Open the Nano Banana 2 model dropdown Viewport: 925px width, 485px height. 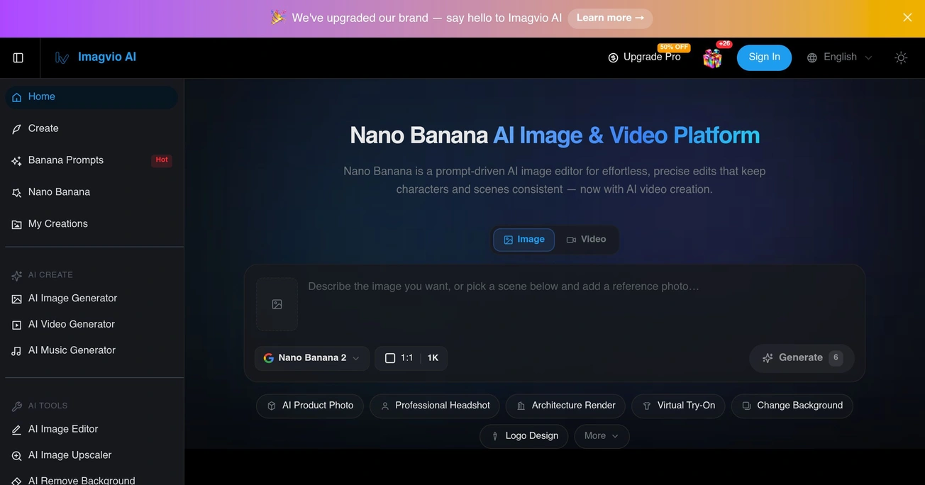coord(312,358)
